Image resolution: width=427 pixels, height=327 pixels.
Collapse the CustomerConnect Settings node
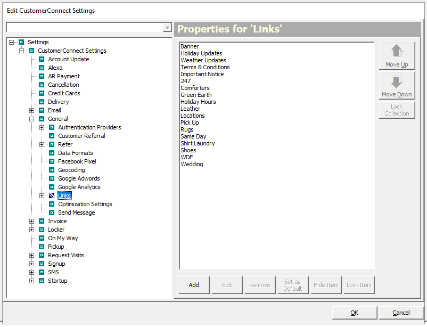point(21,51)
